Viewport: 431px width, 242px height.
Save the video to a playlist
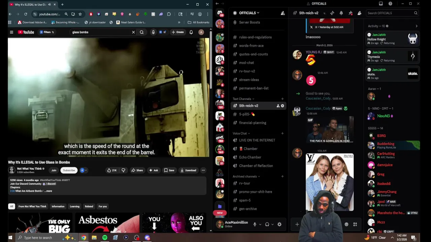click(x=169, y=170)
